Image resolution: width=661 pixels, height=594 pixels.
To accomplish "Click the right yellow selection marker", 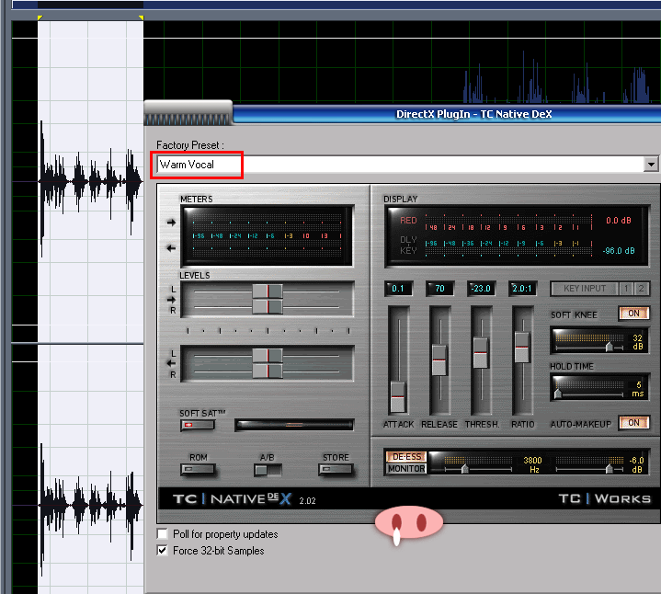I will [x=142, y=17].
